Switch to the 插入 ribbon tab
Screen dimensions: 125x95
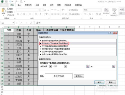coord(19,5)
